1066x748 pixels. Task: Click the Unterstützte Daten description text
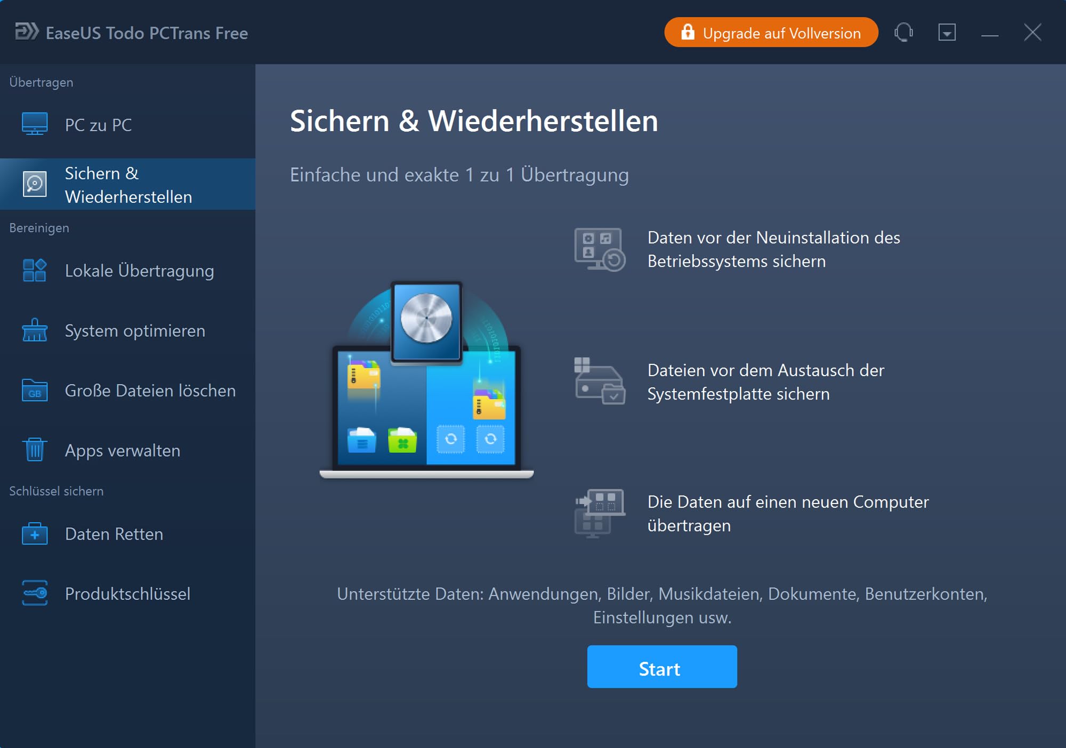(662, 605)
